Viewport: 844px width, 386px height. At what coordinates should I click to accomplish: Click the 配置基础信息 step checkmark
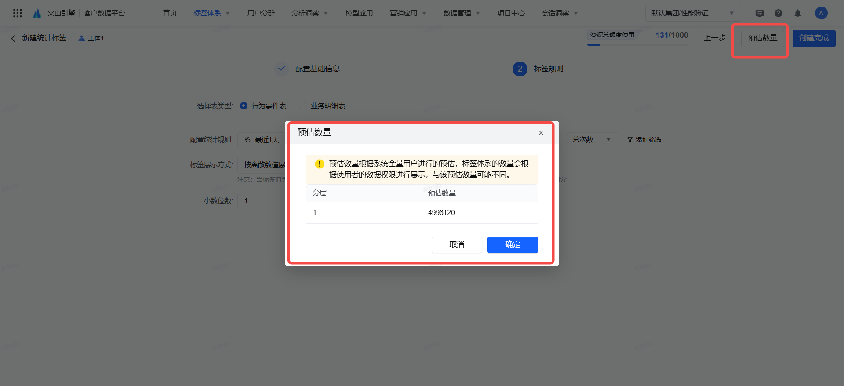click(281, 69)
